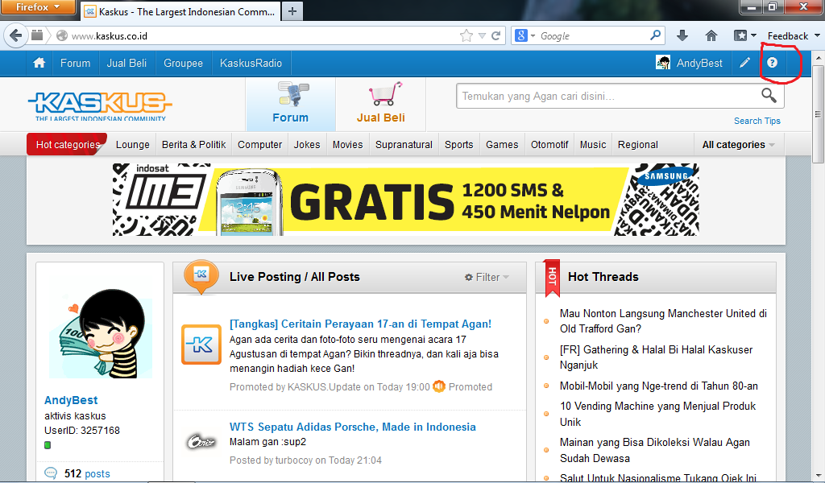Open Manchester United Old Trafford hot thread
Screen dimensions: 825x483
663,320
